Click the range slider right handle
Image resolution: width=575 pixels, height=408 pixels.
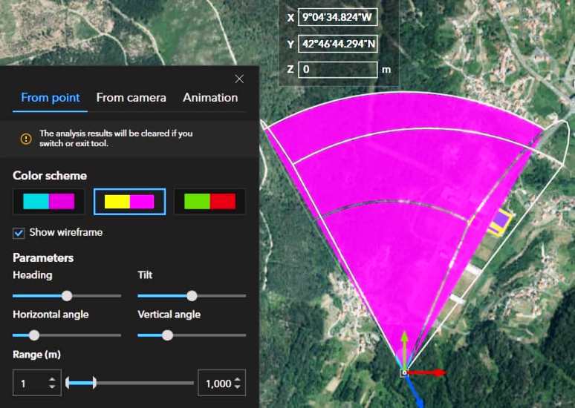click(x=94, y=383)
